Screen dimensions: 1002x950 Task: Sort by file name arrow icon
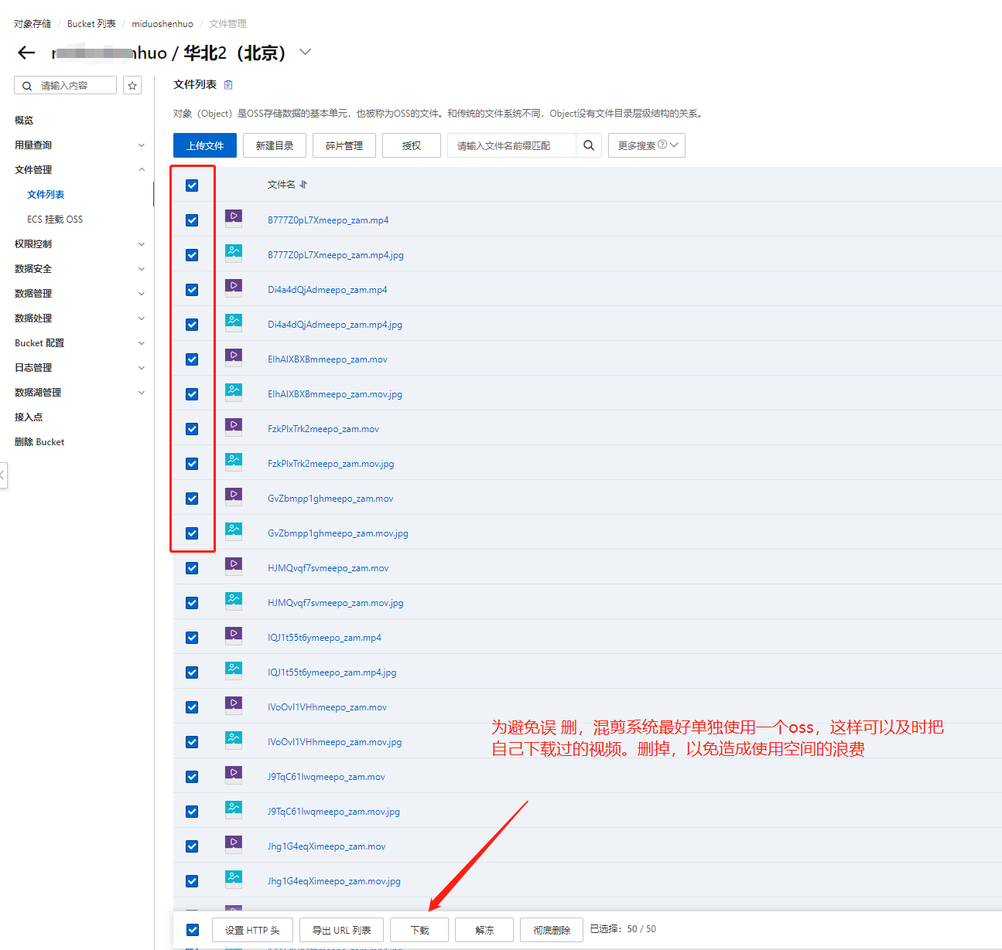[303, 185]
